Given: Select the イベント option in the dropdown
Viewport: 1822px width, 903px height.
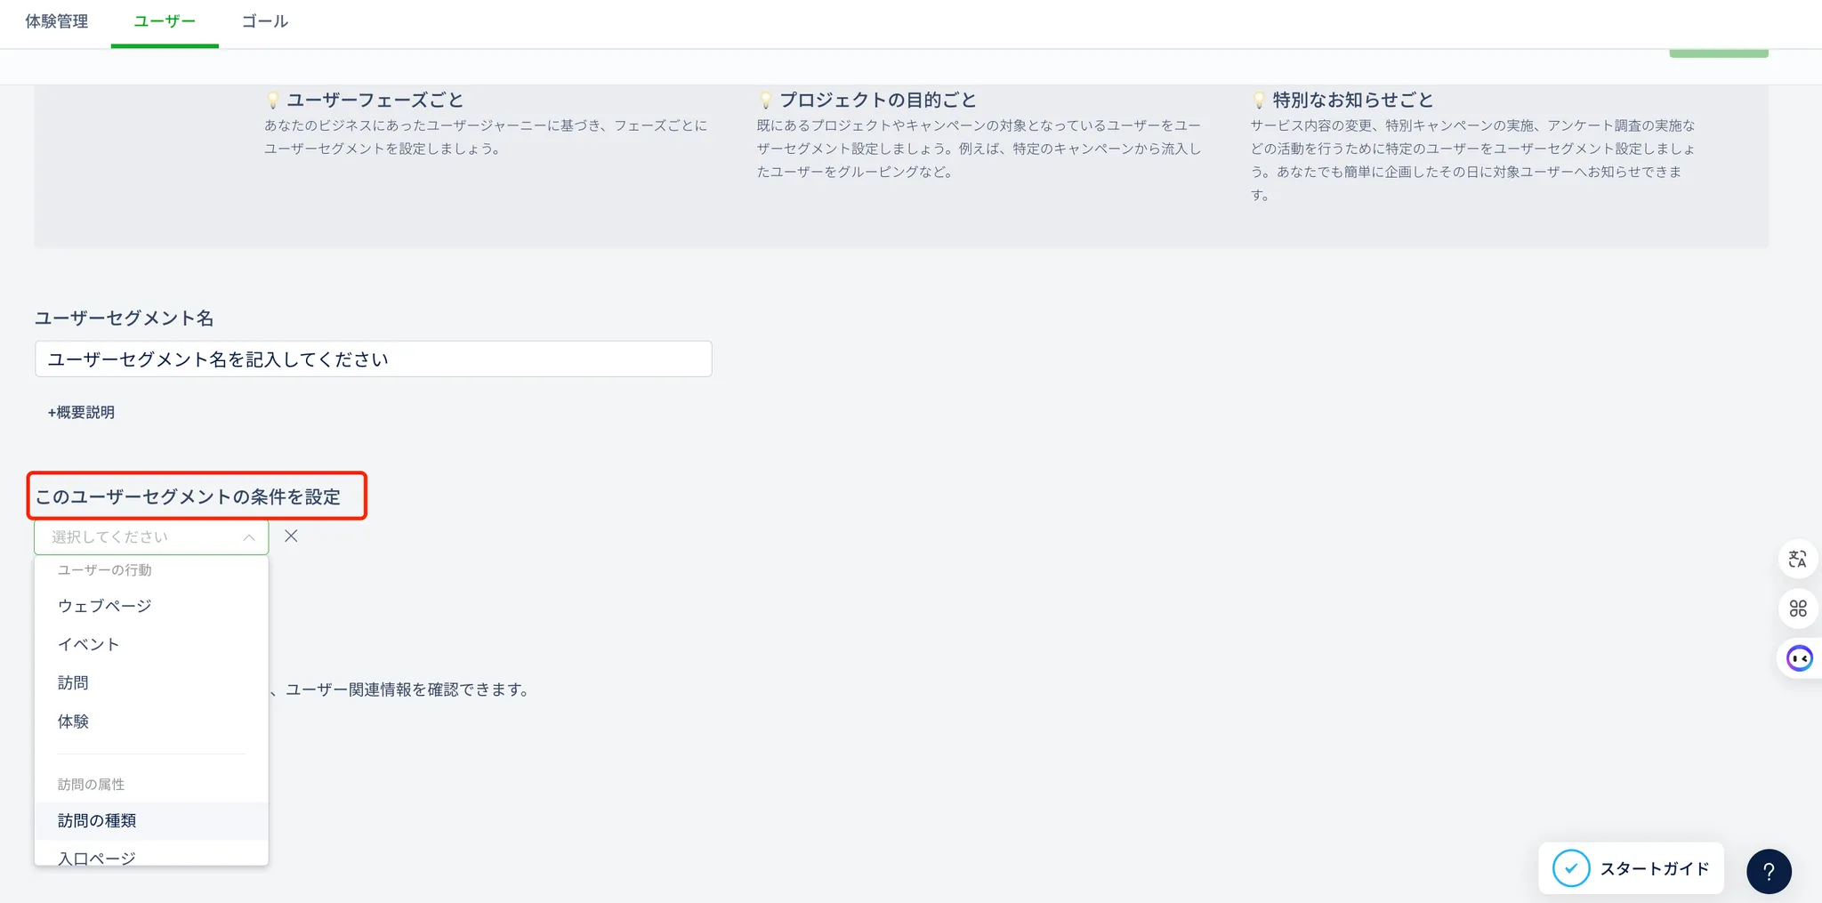Looking at the screenshot, I should (88, 644).
